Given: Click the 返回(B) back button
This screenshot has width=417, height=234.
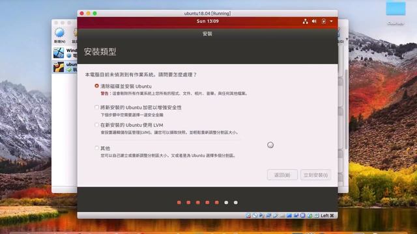Looking at the screenshot, I should 282,175.
